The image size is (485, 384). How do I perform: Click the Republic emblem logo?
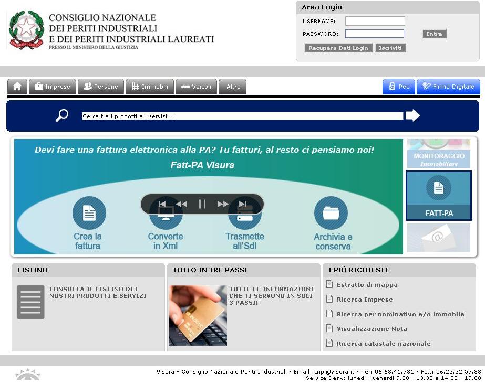pos(26,30)
